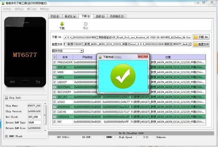Click the 367.01K/s transfer speed status
This screenshot has height=147, width=218.
point(63,137)
